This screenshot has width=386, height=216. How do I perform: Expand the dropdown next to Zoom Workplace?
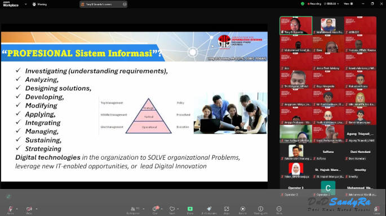point(25,4)
